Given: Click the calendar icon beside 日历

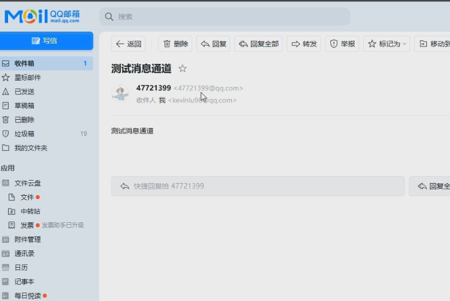Looking at the screenshot, I should (x=5, y=268).
